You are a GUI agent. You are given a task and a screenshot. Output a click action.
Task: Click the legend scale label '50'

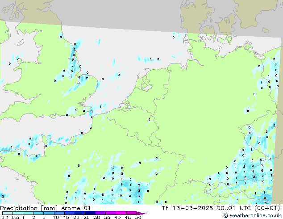pyautogui.click(x=138, y=217)
